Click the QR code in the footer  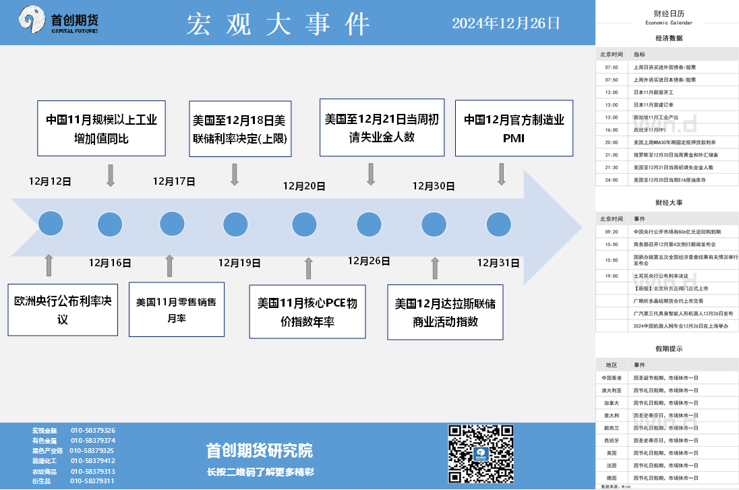tap(480, 454)
